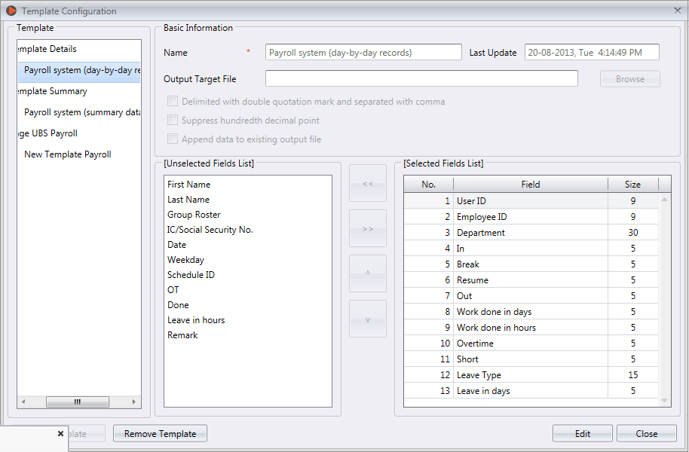Enable the double quotation mark delimiter checkbox
The height and width of the screenshot is (452, 689).
tap(172, 100)
